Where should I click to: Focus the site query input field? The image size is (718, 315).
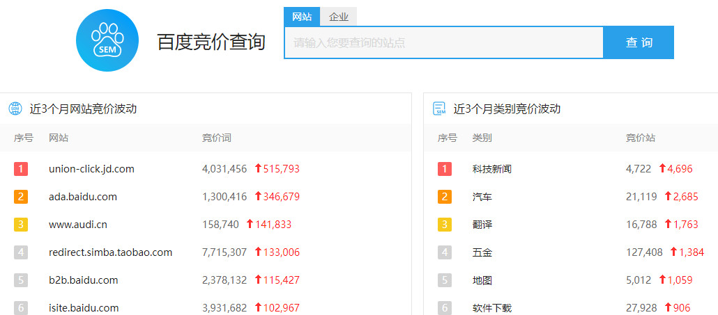coord(444,42)
